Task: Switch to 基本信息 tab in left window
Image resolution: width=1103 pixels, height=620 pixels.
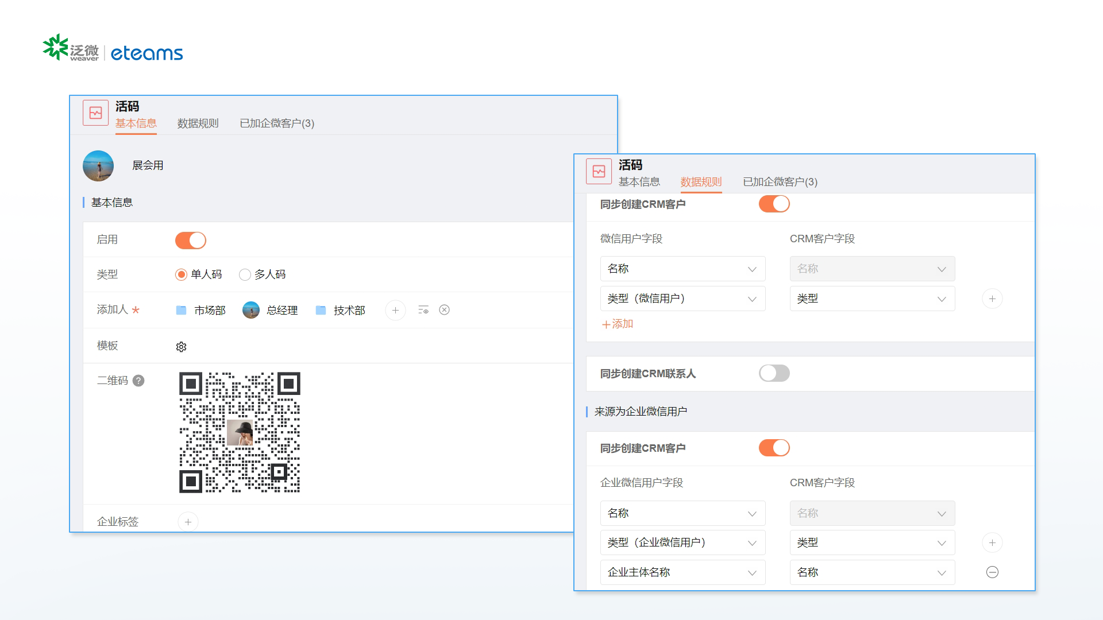Action: click(x=136, y=123)
